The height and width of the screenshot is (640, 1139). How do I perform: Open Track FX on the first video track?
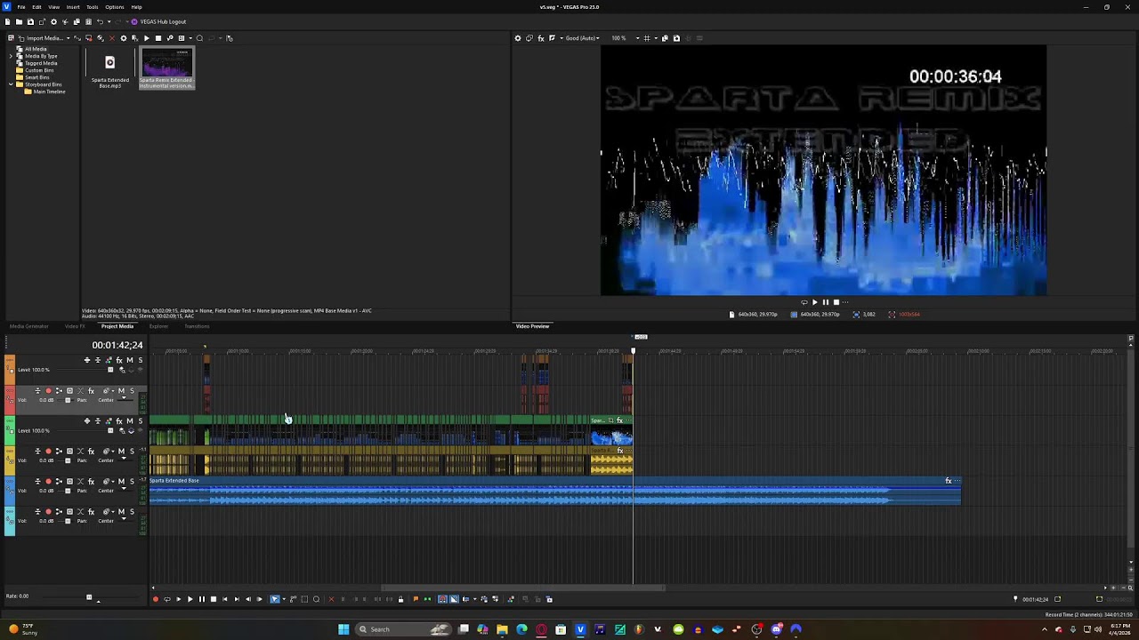(119, 360)
